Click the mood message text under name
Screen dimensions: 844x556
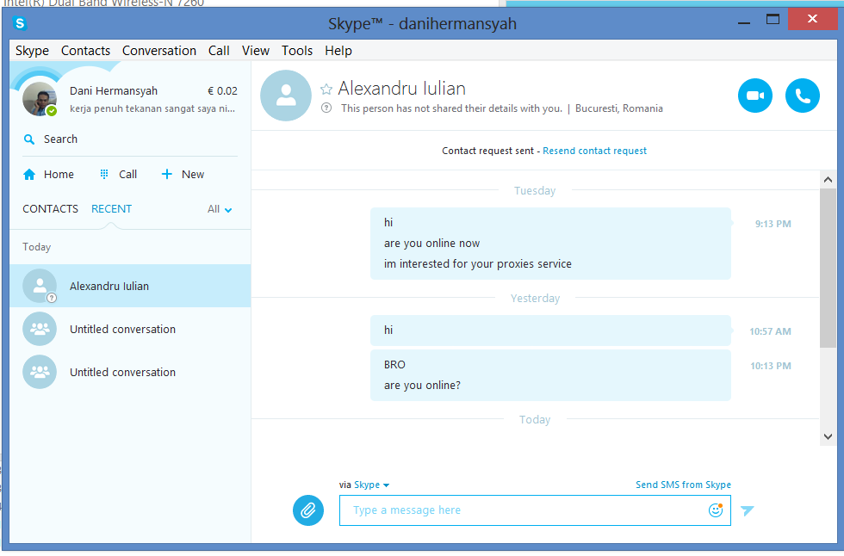[152, 108]
